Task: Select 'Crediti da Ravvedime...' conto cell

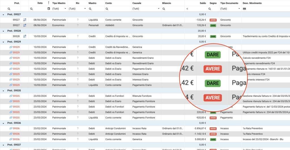Action: point(118,47)
